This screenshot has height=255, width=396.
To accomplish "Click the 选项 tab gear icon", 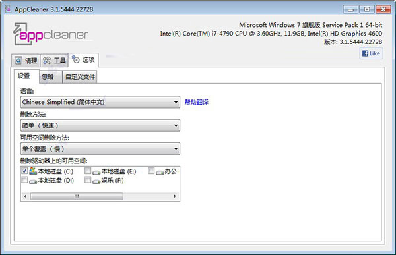I will coord(76,59).
